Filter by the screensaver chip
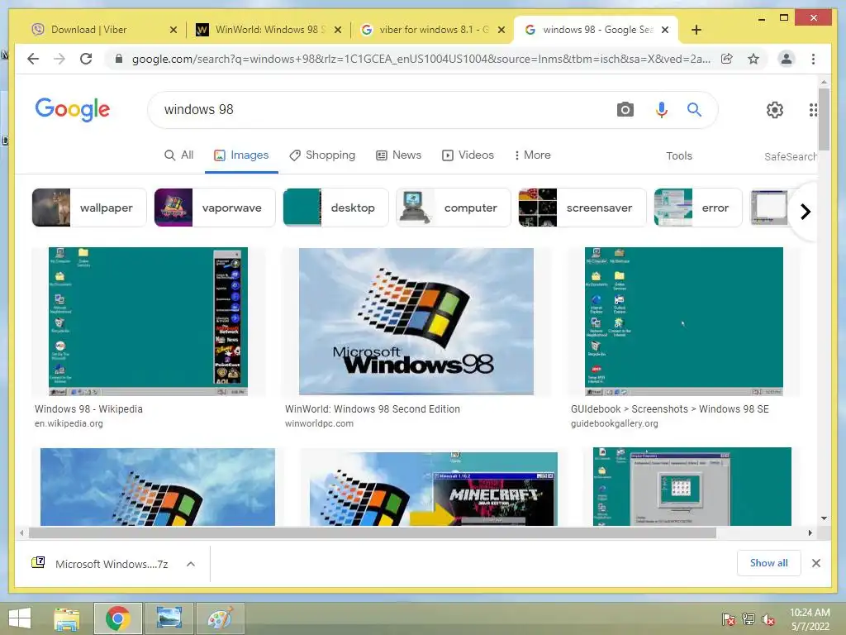The image size is (846, 635). (582, 208)
